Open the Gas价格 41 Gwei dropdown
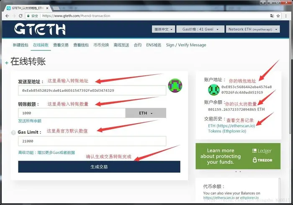293x205 pixels. tap(200, 29)
